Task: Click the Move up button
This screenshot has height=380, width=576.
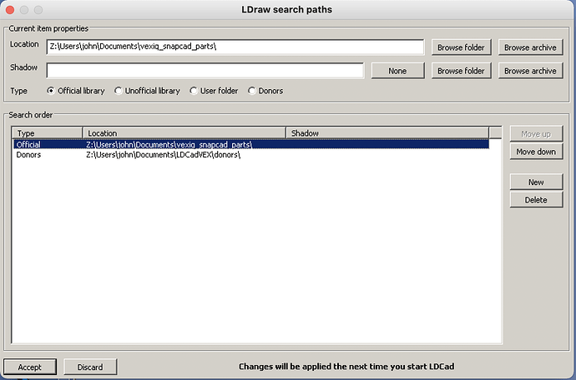Action: [x=536, y=134]
